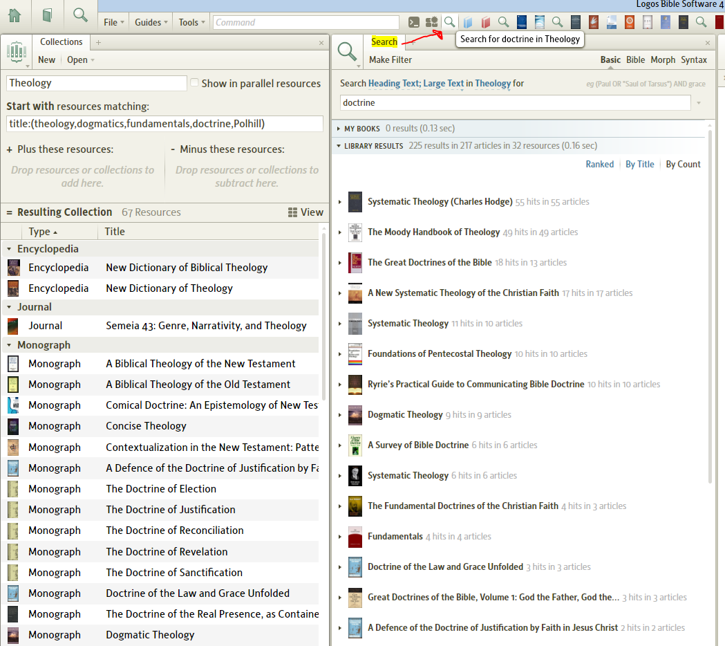
Task: Click the Theology collection link in search
Action: point(493,83)
